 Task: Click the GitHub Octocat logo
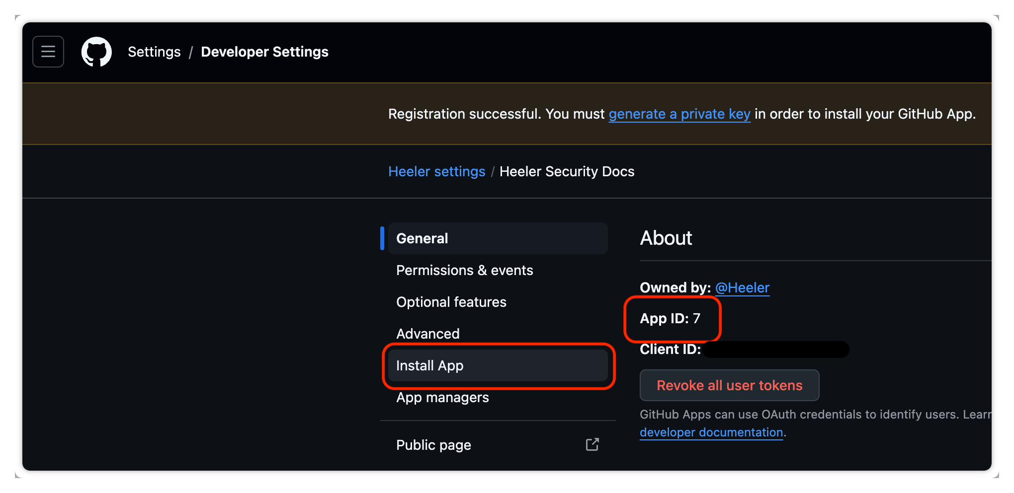pyautogui.click(x=96, y=52)
